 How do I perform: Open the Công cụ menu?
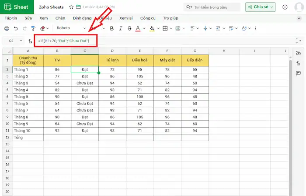click(148, 18)
